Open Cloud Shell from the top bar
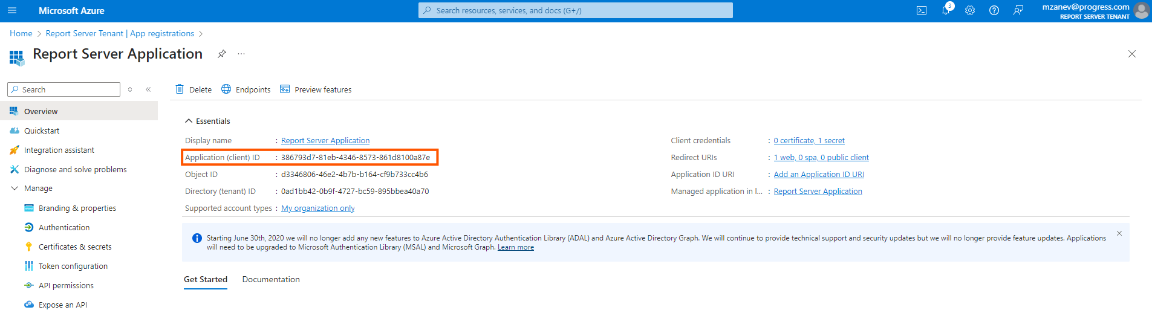This screenshot has height=310, width=1152. 922,10
